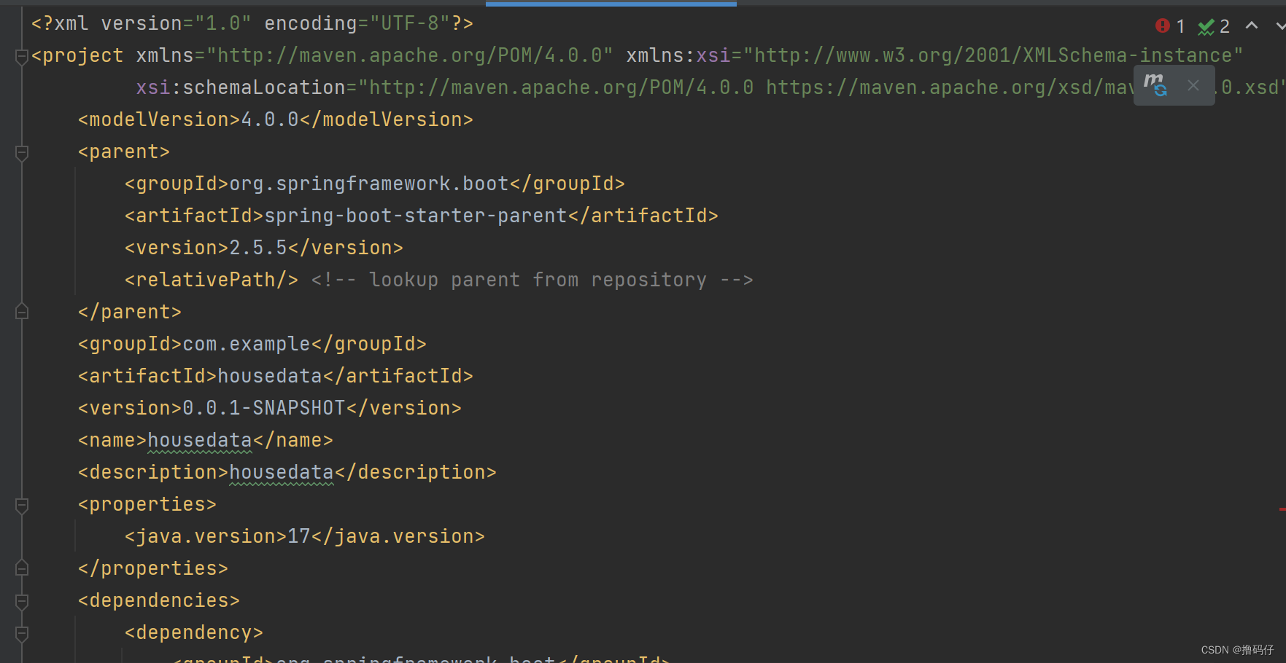
Task: Click the Load Maven Changes icon
Action: click(1155, 85)
